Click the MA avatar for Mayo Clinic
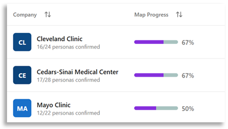The height and width of the screenshot is (129, 228). click(x=22, y=108)
